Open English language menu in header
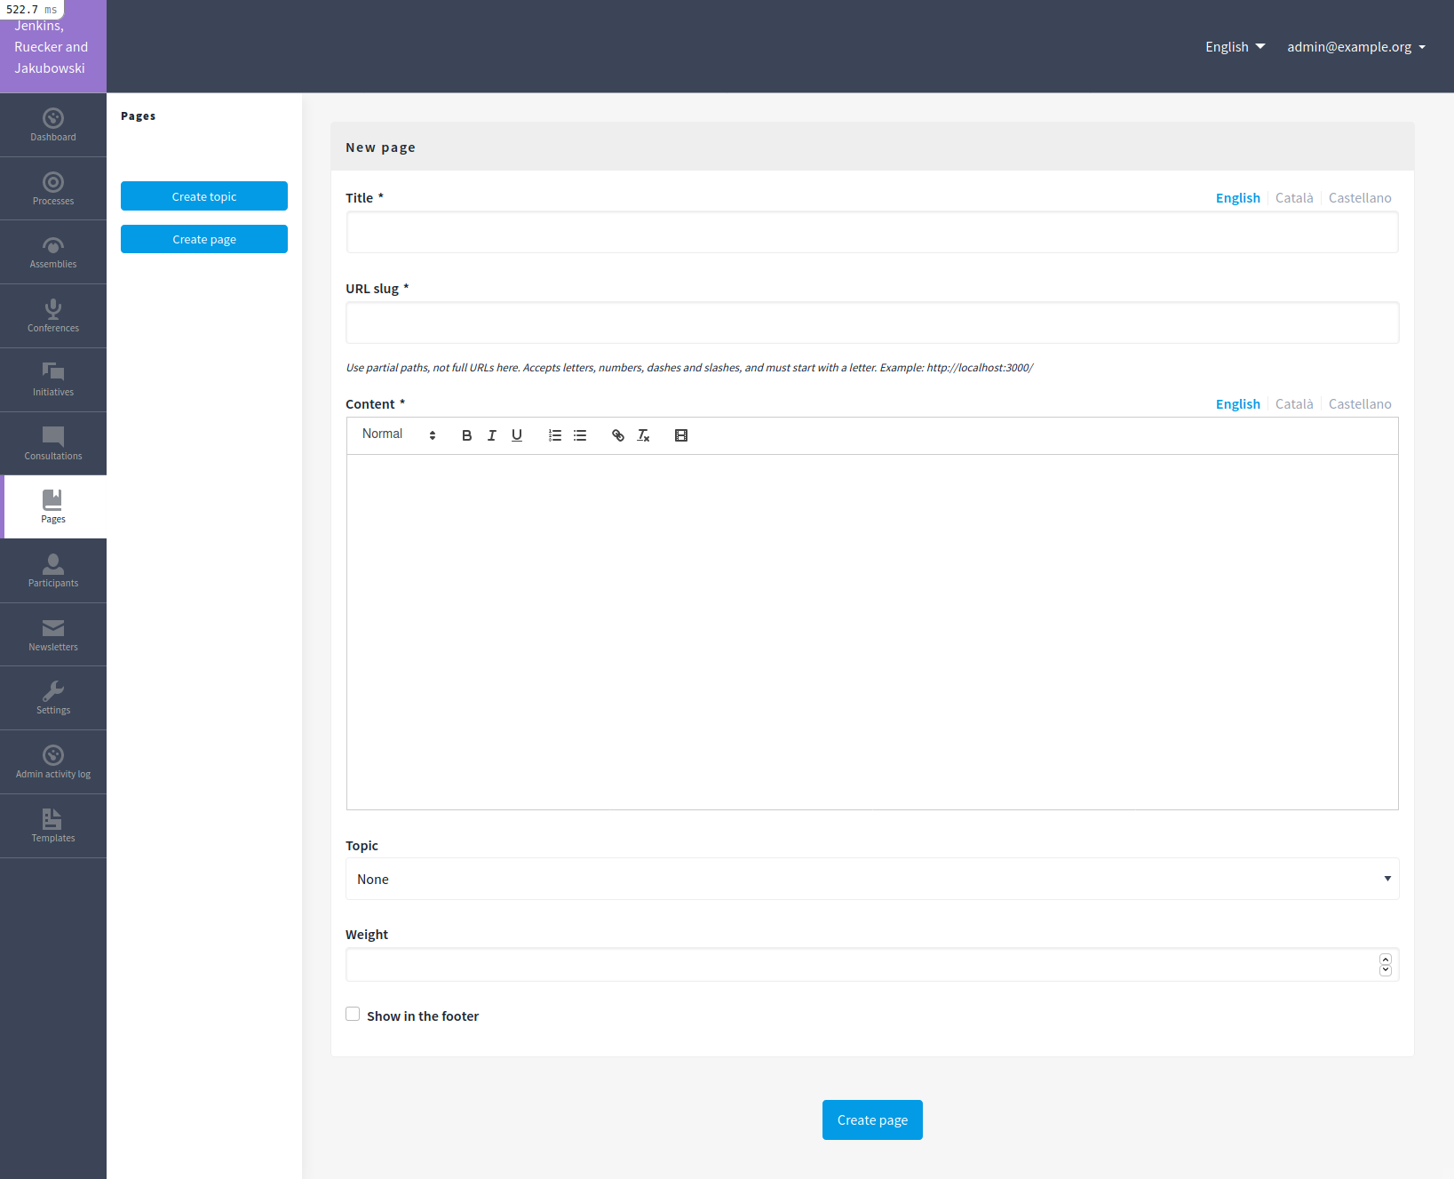Screen dimensions: 1454x1179 [1235, 47]
